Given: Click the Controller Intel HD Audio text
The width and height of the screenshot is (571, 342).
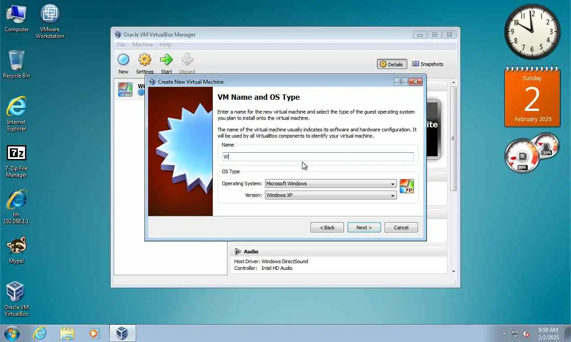Looking at the screenshot, I should (263, 268).
